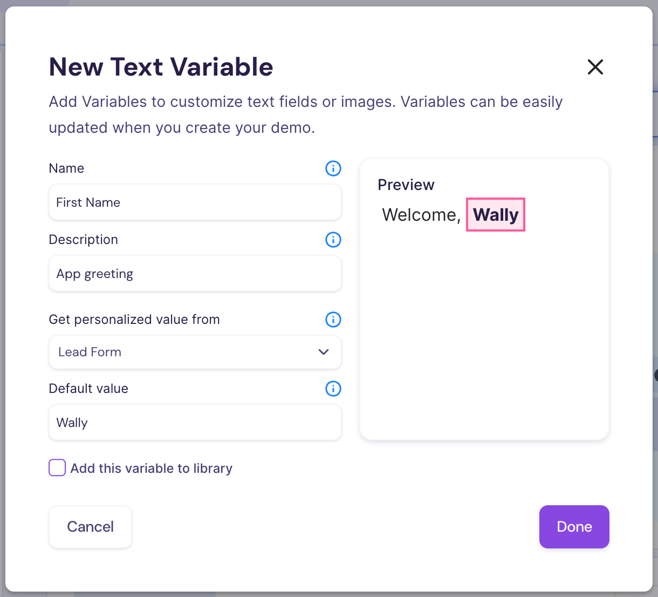Check the library checkbox below Default value
The width and height of the screenshot is (658, 597).
[57, 467]
